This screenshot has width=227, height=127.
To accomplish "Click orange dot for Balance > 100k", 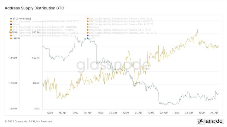I will (x=88, y=19).
